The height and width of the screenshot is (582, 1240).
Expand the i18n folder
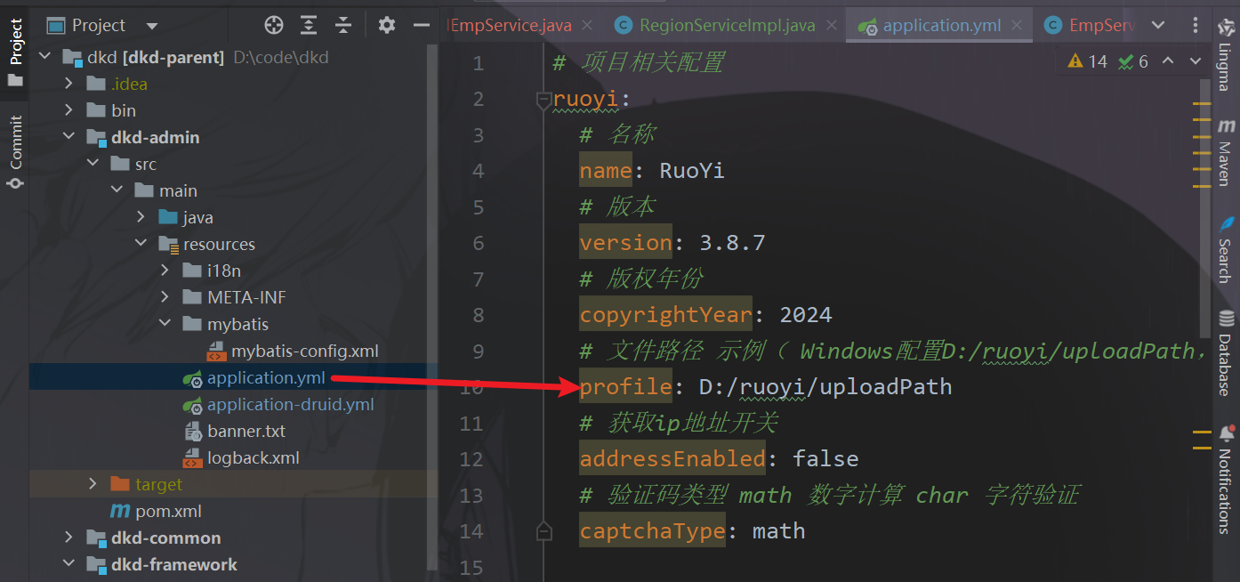tap(165, 271)
